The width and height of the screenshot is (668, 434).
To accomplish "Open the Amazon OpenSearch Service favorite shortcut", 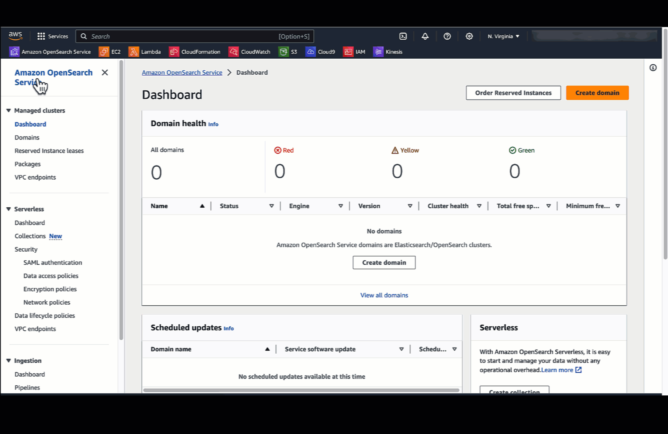I will click(50, 52).
